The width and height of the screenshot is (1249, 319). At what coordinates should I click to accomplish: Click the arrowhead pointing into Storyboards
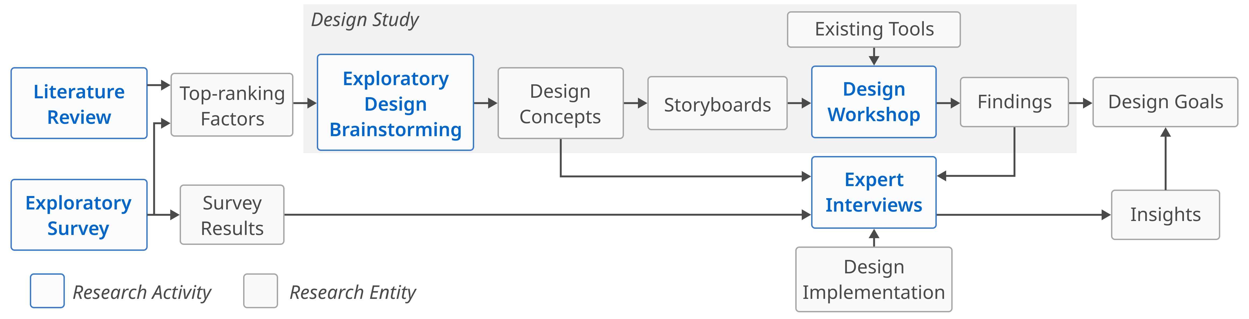tap(643, 103)
